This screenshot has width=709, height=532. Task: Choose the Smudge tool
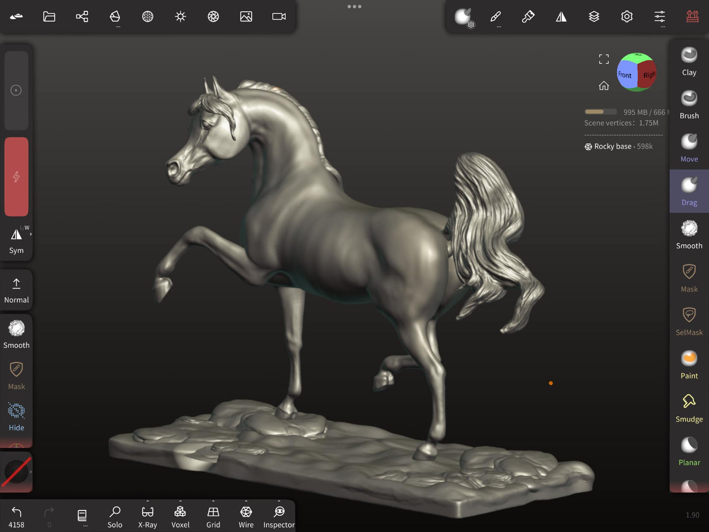tap(689, 408)
